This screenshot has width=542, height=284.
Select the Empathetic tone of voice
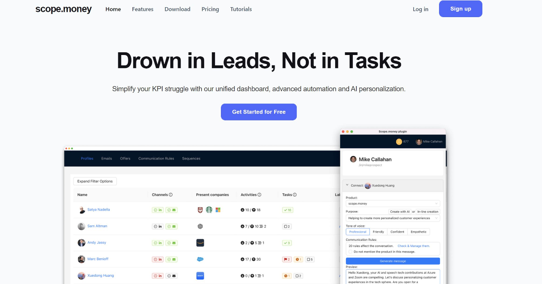[418, 232]
